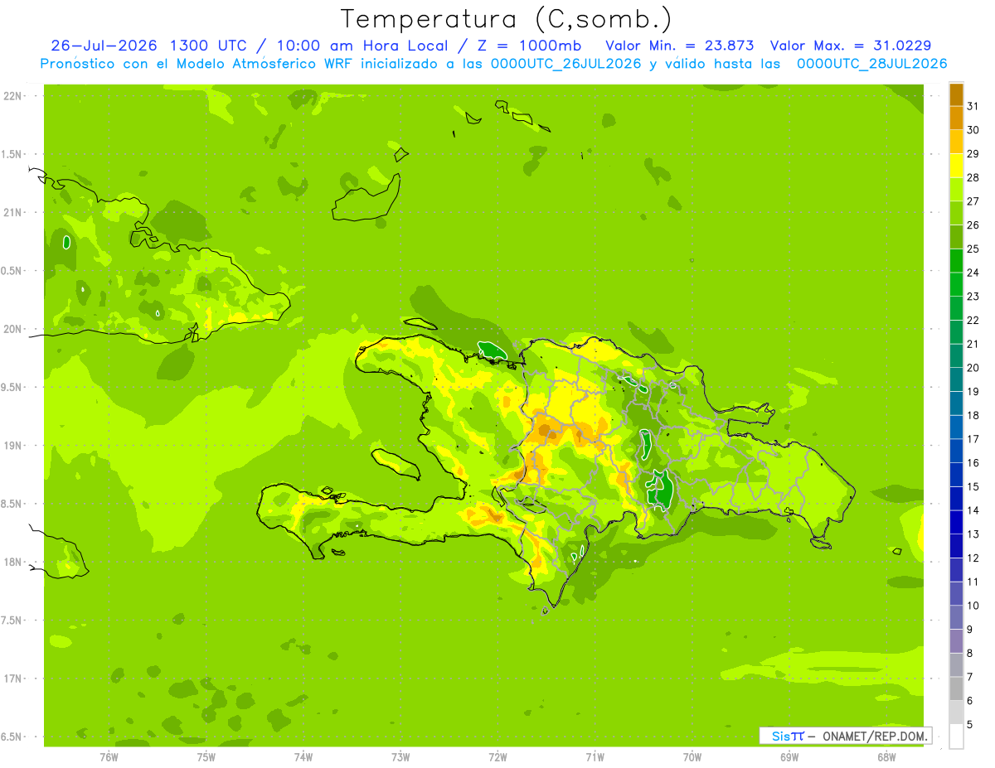Click the "5" color bar label
Screen dimensions: 995x768
coord(969,725)
